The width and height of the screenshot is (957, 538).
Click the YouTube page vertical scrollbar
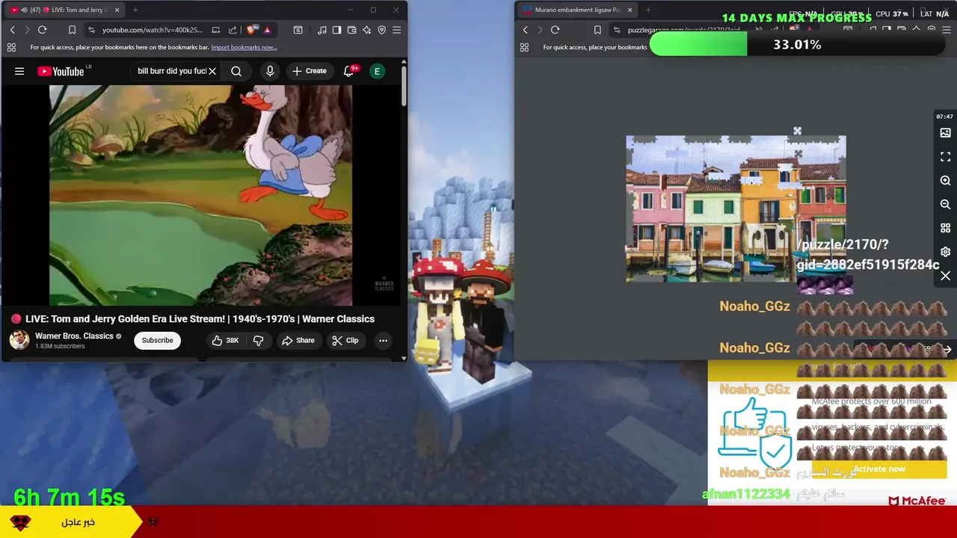404,86
